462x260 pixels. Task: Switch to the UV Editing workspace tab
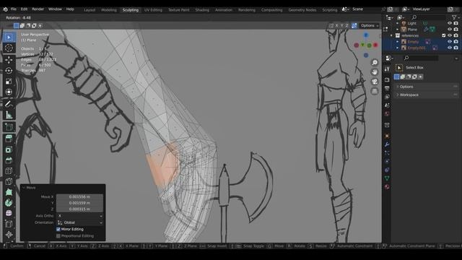(153, 10)
